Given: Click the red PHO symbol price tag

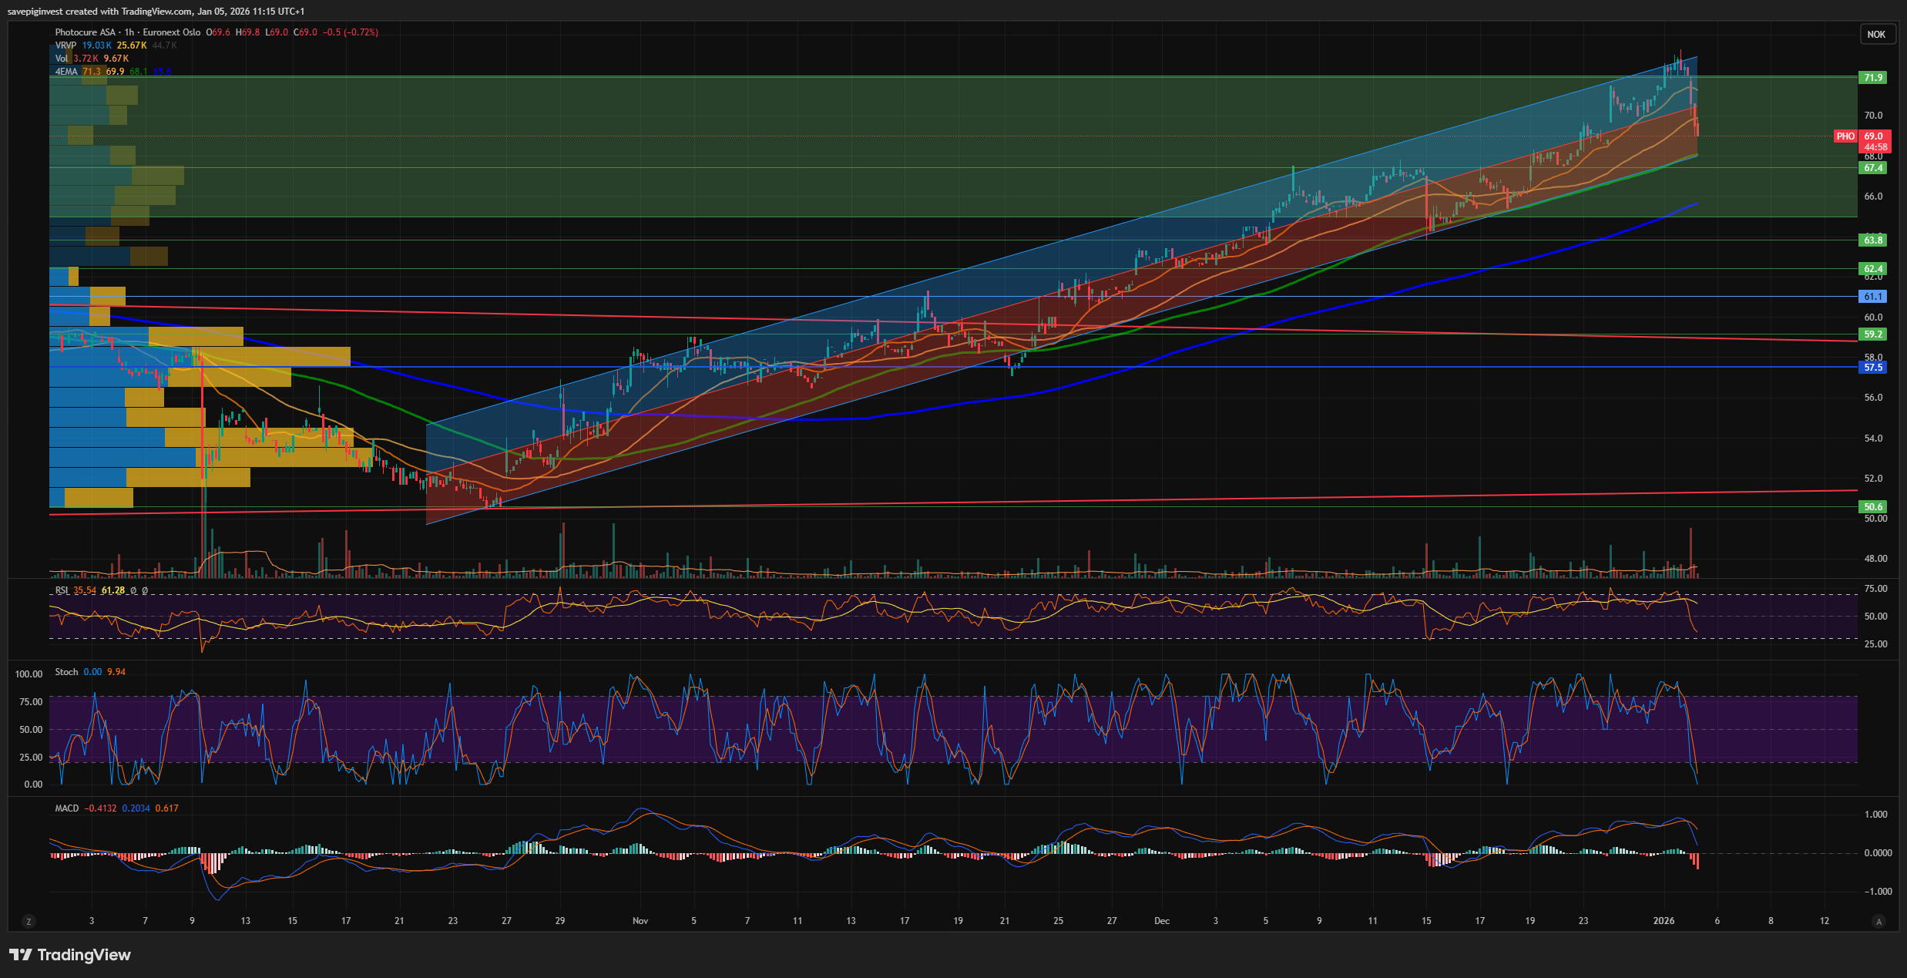Looking at the screenshot, I should 1845,136.
